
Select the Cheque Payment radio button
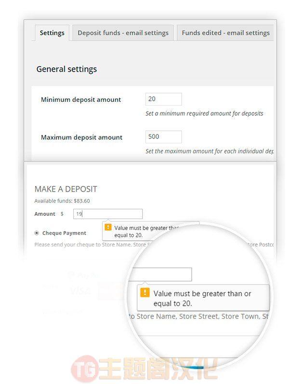pyautogui.click(x=37, y=233)
